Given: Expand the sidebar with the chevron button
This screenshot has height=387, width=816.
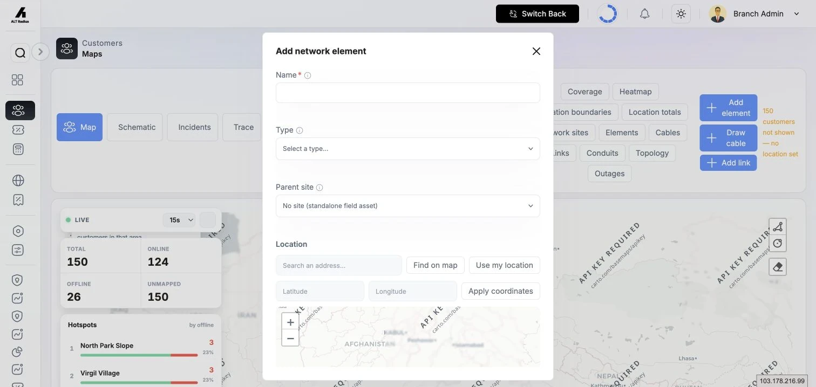Looking at the screenshot, I should click(40, 52).
